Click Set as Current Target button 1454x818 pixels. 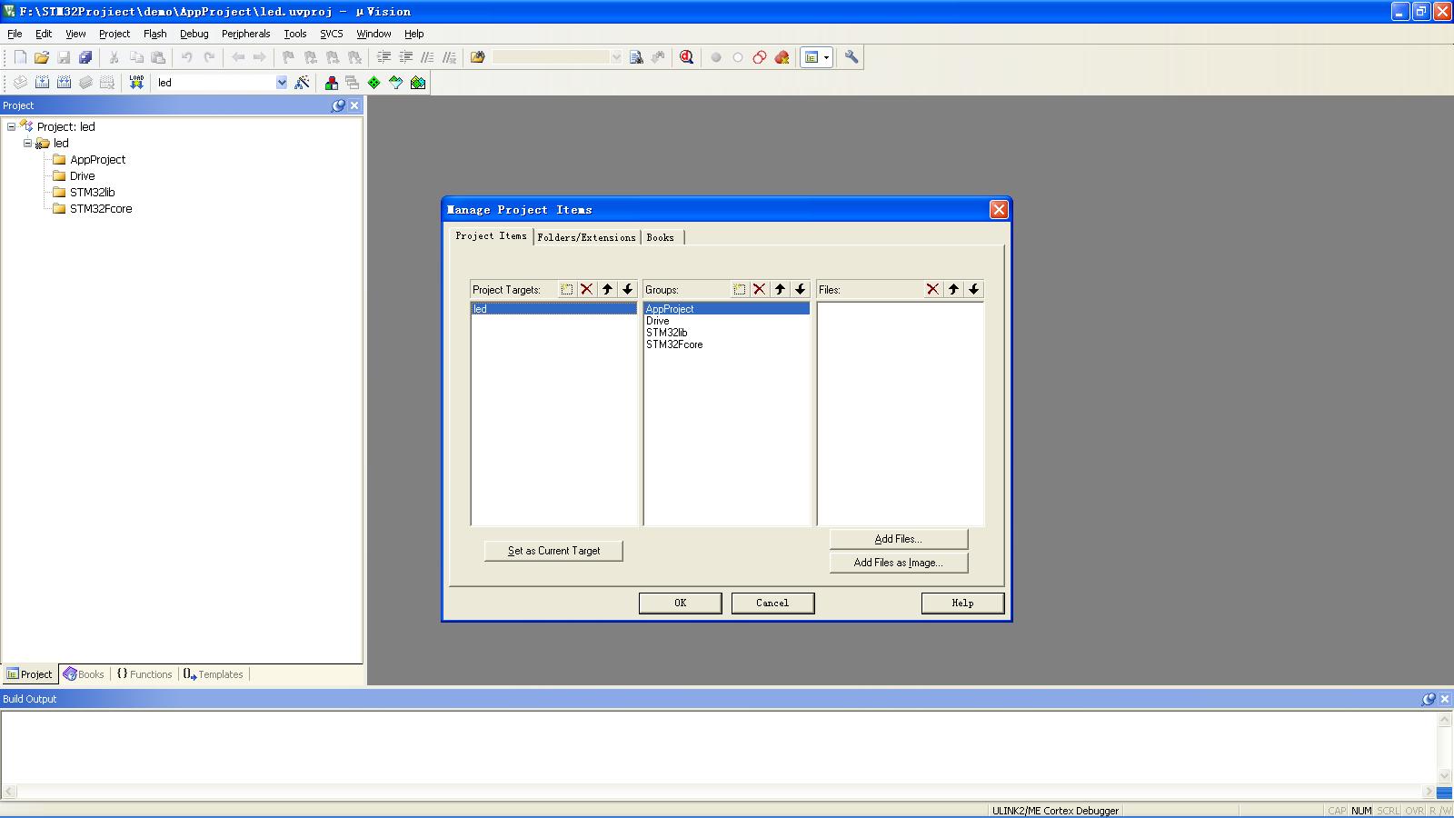tap(553, 551)
